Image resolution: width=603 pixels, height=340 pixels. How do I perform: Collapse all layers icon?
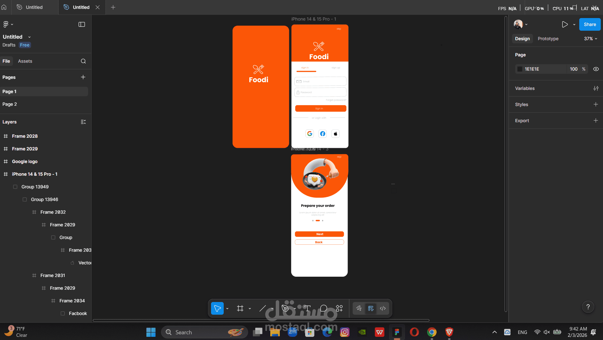[x=83, y=122]
